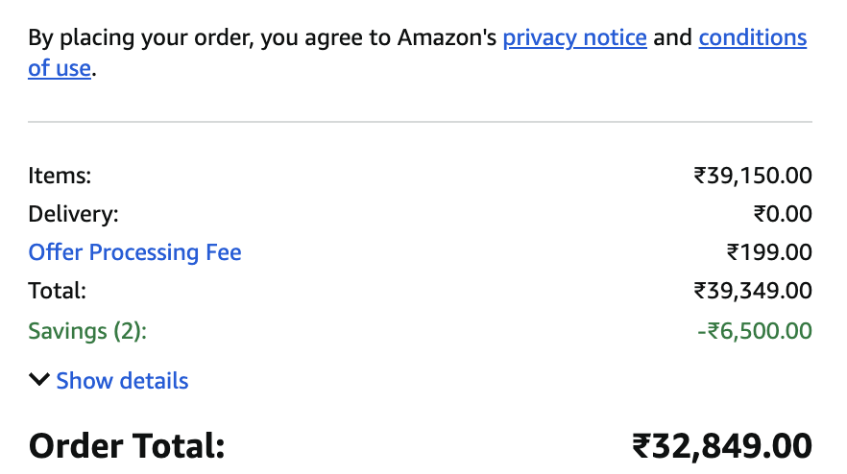The height and width of the screenshot is (474, 847).
Task: Click the Total amount ₹39,349.00
Action: (x=753, y=291)
